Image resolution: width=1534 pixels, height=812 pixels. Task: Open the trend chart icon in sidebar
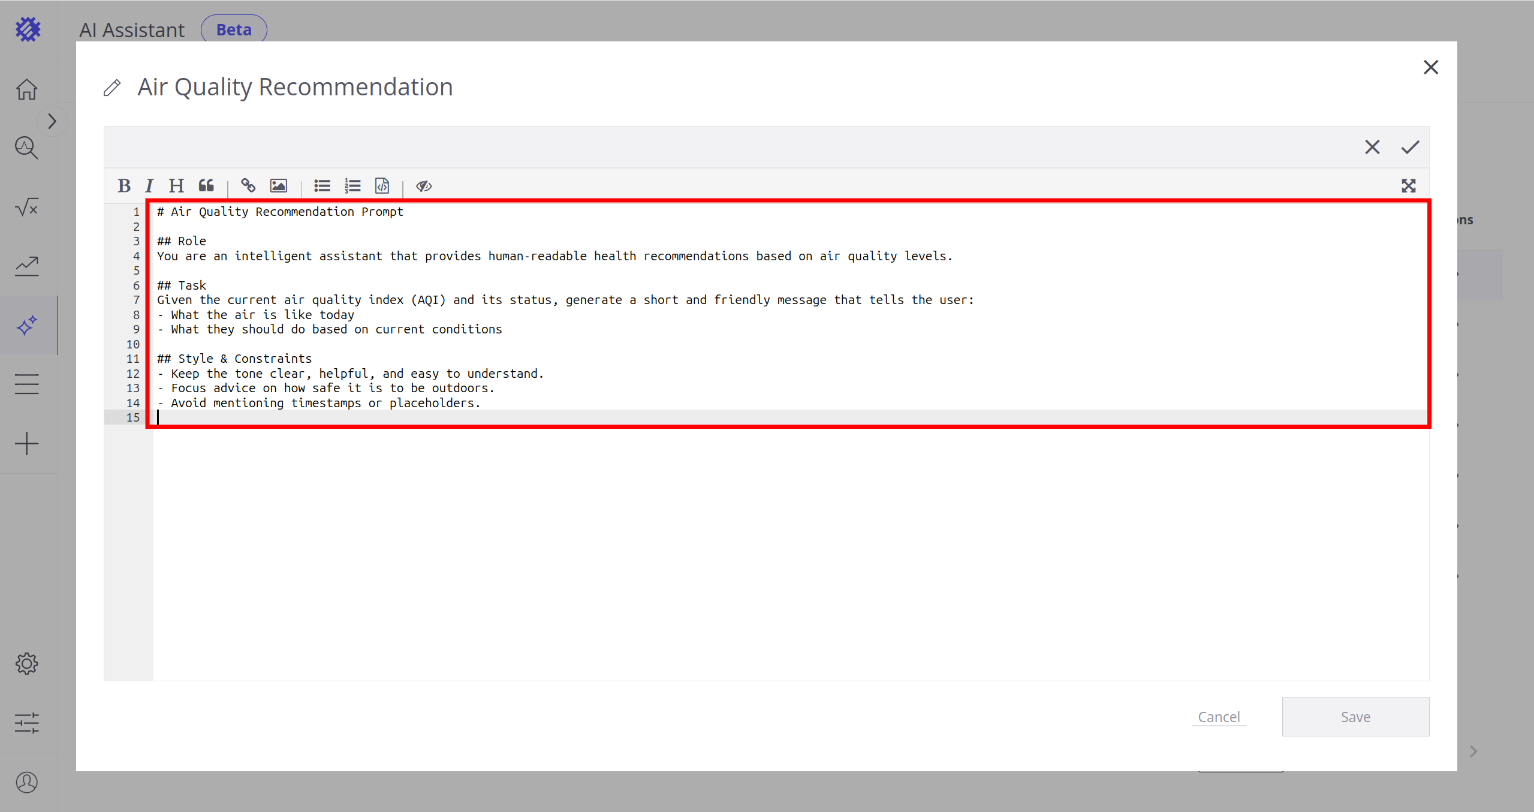click(x=27, y=266)
